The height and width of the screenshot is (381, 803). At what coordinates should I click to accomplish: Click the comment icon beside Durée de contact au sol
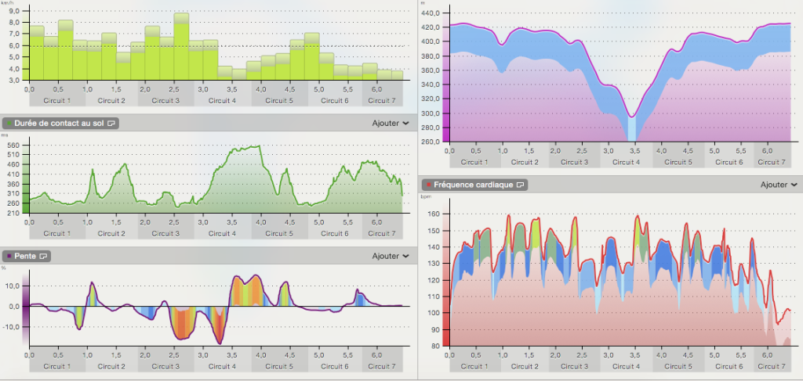[111, 124]
